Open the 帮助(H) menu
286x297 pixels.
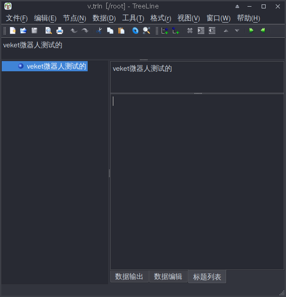(x=248, y=18)
